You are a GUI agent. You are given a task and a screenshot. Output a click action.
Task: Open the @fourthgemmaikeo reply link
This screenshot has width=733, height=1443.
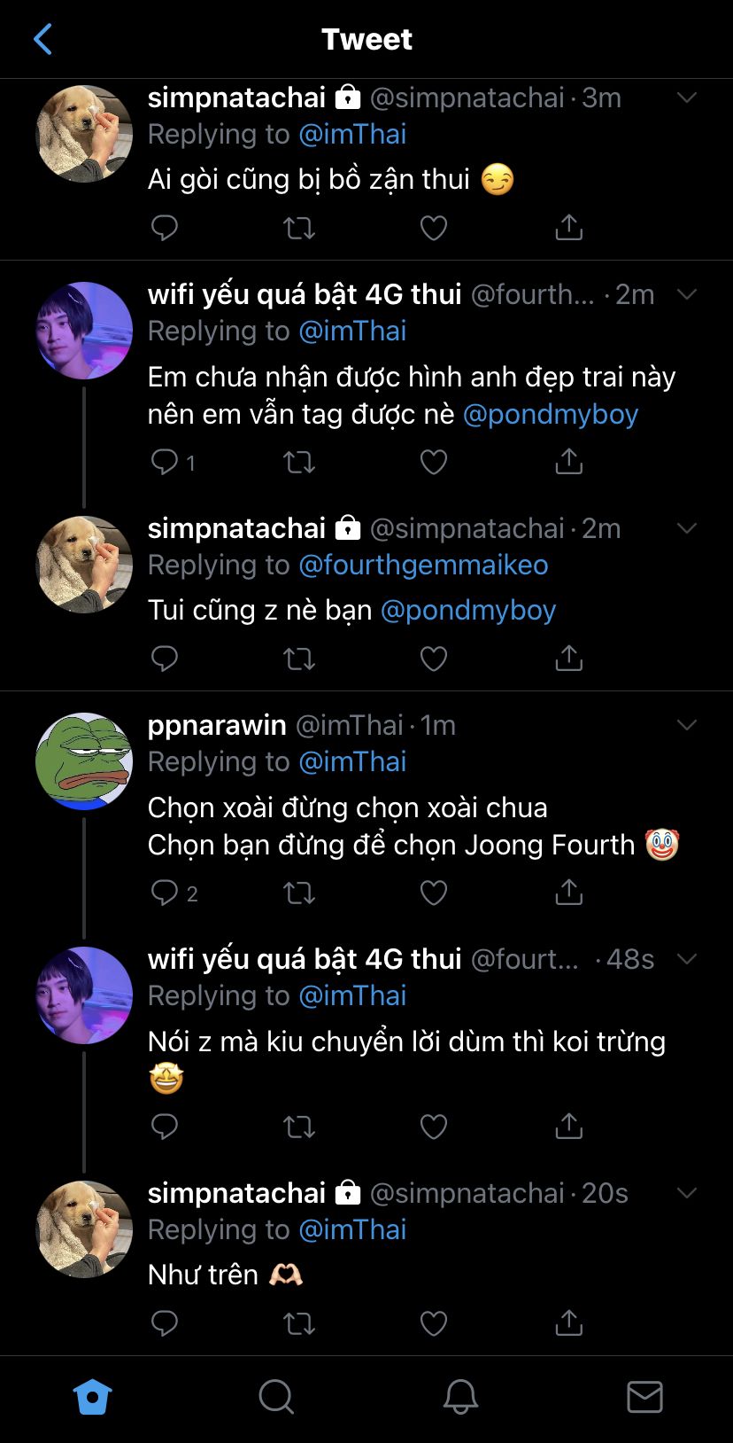[x=423, y=565]
